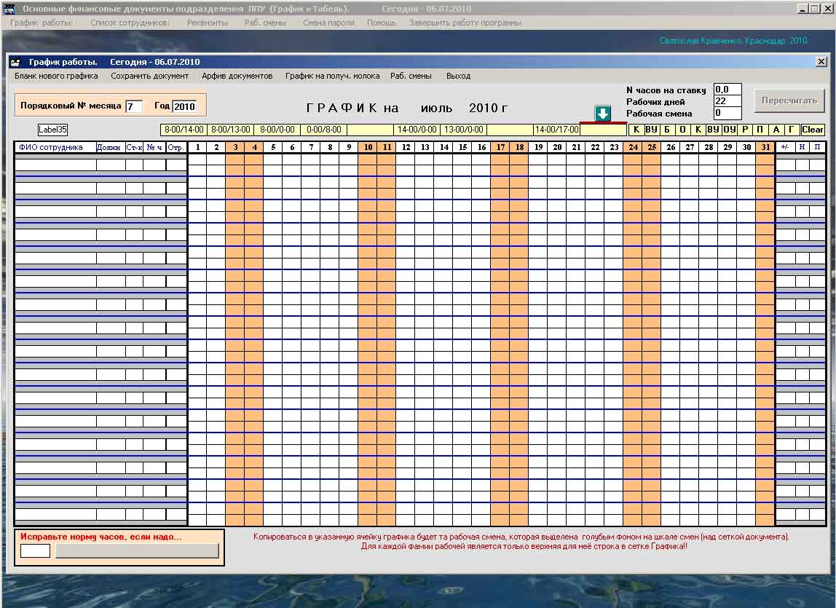Click the highlighted day 3 column header

tap(235, 147)
